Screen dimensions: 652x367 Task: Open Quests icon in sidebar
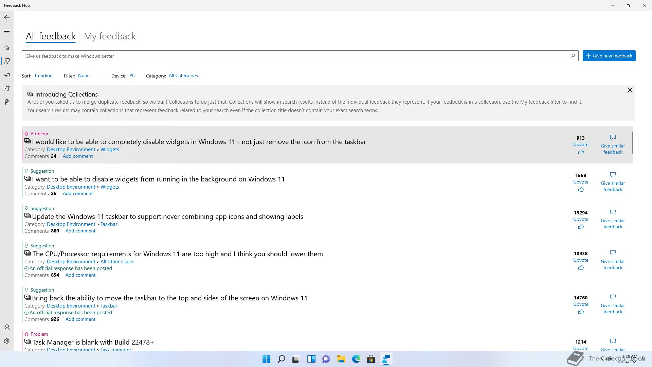[7, 88]
